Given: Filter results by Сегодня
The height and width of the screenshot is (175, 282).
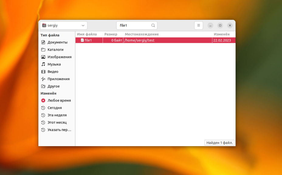Looking at the screenshot, I should pyautogui.click(x=54, y=108).
